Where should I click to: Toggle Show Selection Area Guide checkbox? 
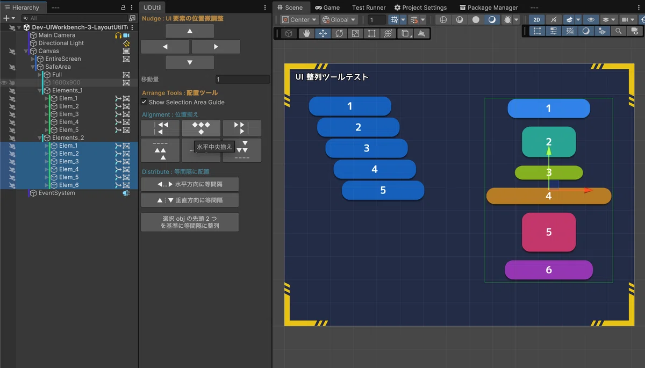click(145, 102)
